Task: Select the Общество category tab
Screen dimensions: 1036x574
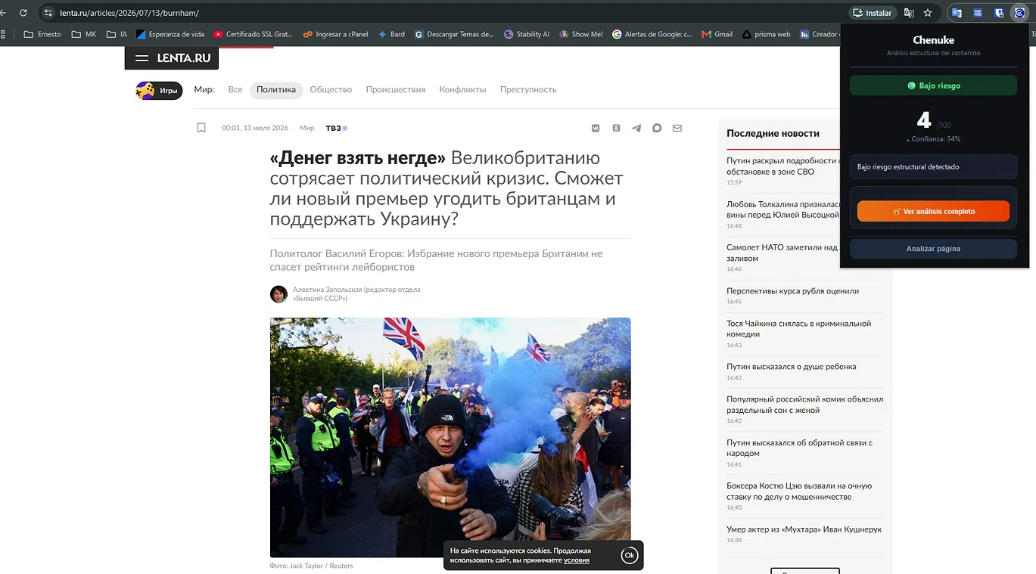Action: click(331, 89)
